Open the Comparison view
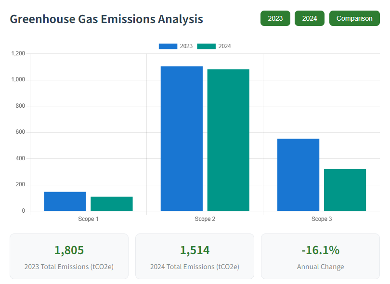Image resolution: width=390 pixels, height=284 pixels. tap(354, 18)
